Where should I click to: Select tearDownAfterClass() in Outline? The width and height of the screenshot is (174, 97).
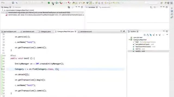click(x=144, y=47)
